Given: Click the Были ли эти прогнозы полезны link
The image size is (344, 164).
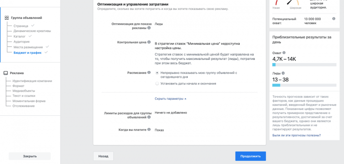Looking at the screenshot, I should coord(297,135).
